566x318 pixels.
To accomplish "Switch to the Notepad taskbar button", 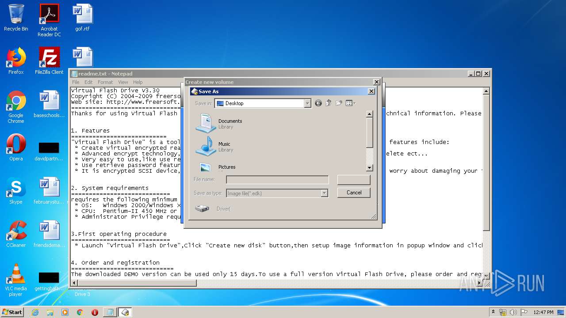I will point(110,312).
